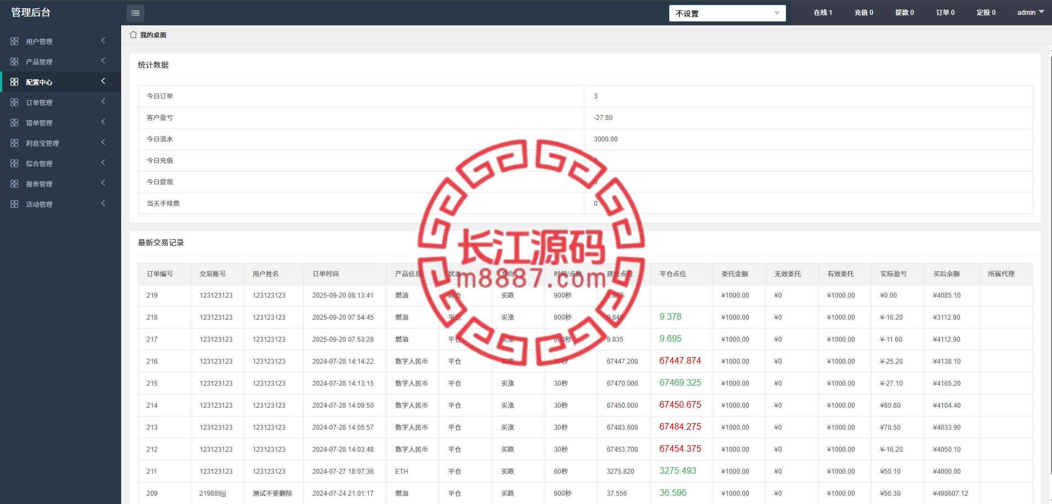Open 错单管理 sidebar menu
1052x504 pixels.
pyautogui.click(x=61, y=123)
